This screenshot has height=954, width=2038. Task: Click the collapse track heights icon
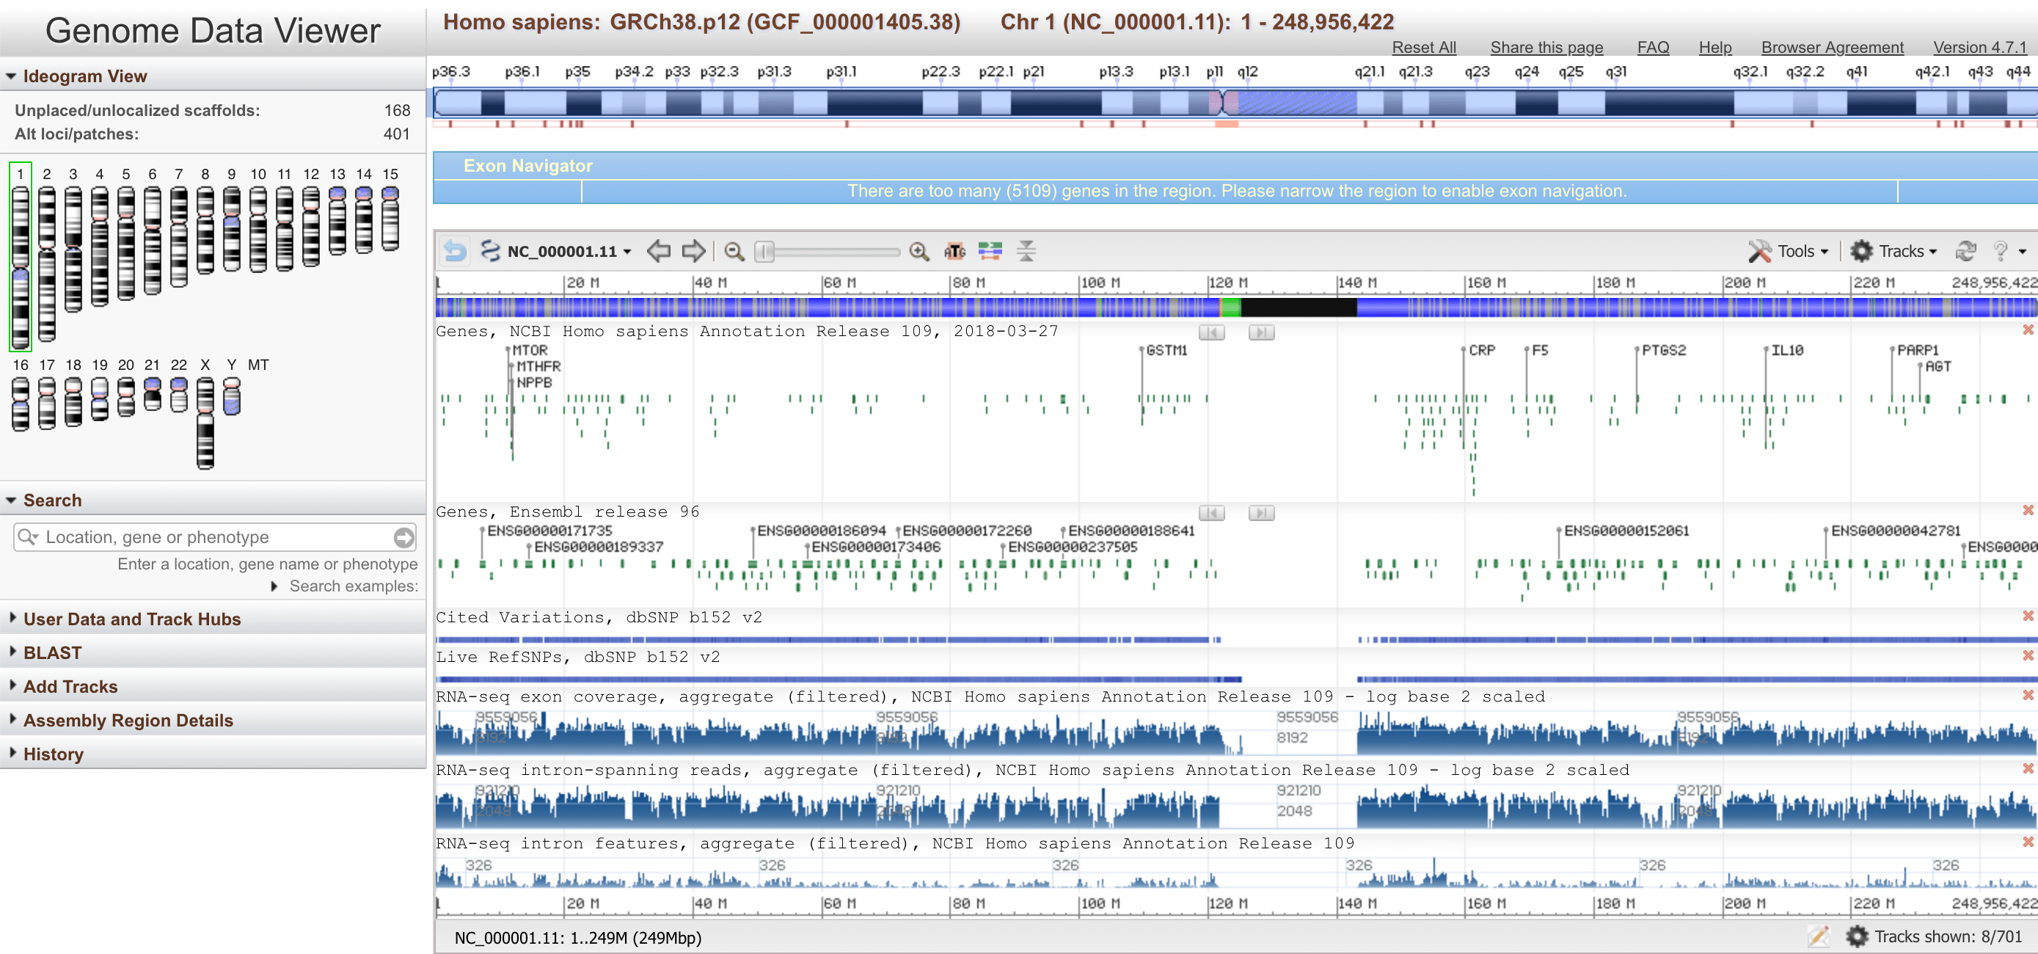pos(1026,251)
